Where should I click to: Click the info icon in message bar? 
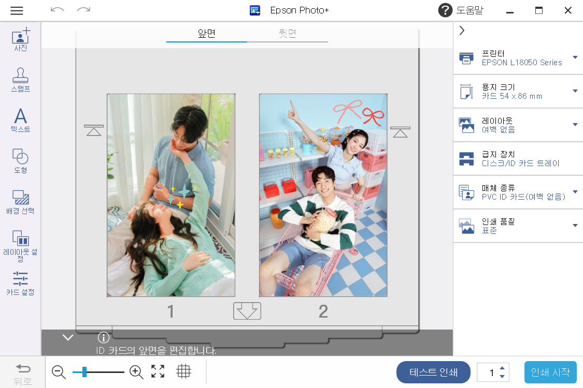click(103, 337)
